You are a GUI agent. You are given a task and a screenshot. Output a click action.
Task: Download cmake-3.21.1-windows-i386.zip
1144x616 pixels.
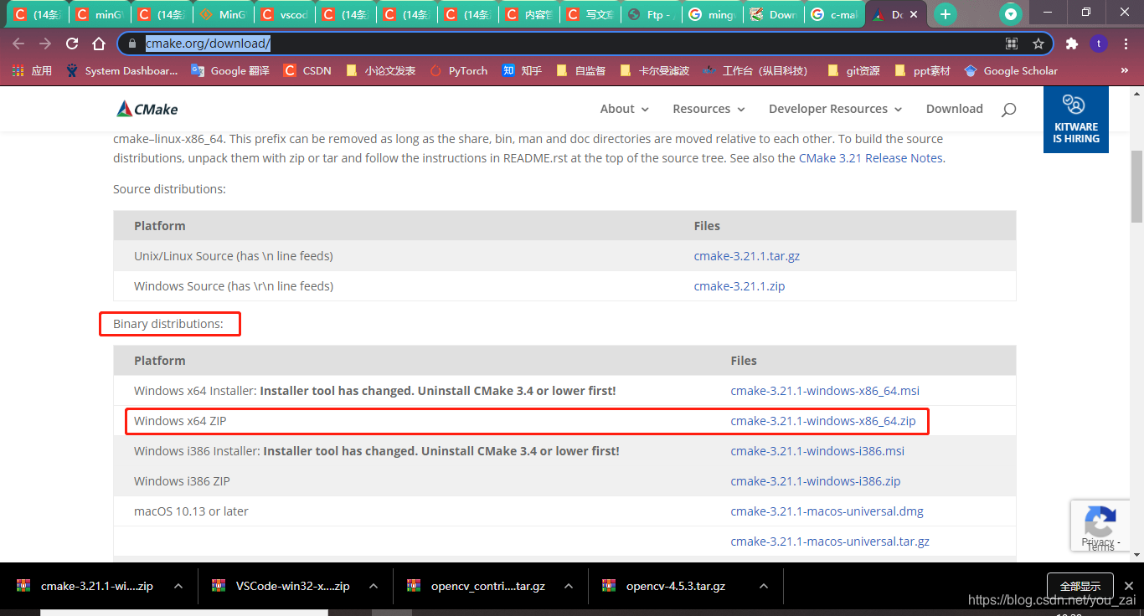click(x=816, y=481)
